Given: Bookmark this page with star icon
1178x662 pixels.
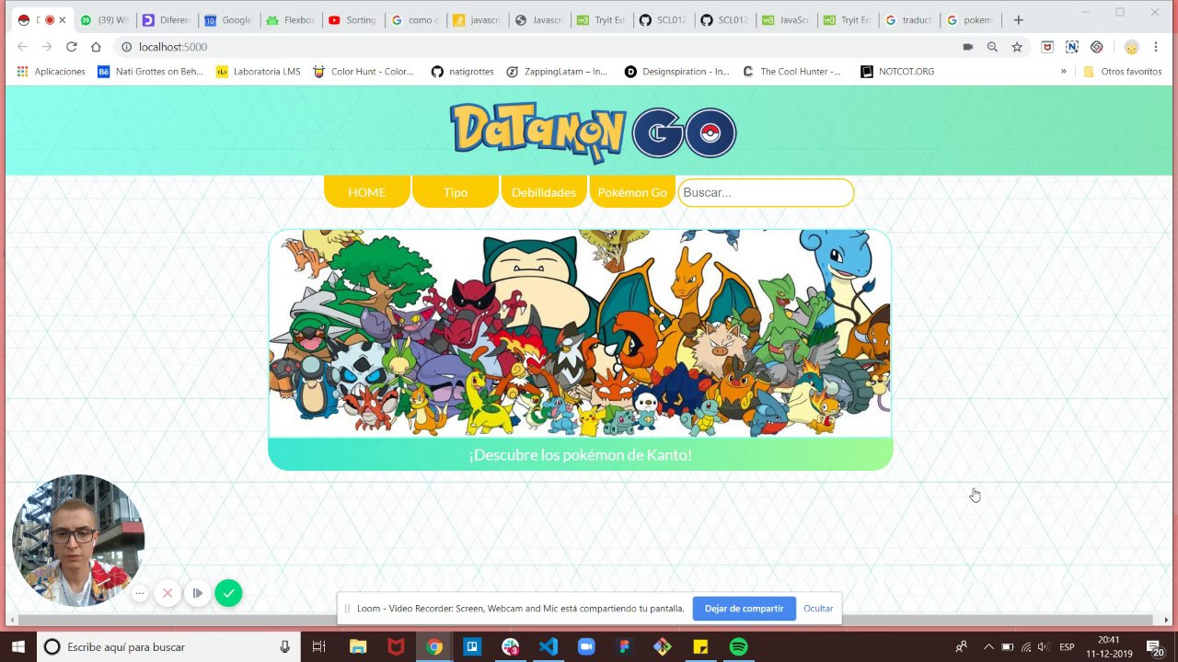Looking at the screenshot, I should [1017, 47].
